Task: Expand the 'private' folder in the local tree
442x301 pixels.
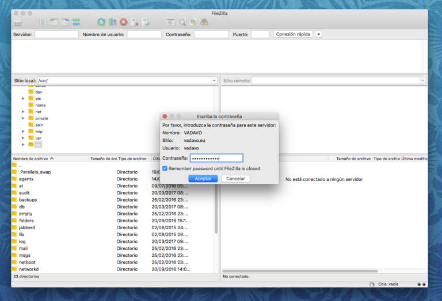Action: (23, 118)
